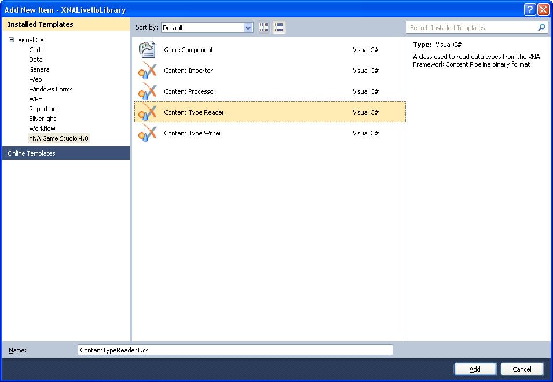Open the Online Templates section
Screen dimensions: 553x382
coord(66,153)
